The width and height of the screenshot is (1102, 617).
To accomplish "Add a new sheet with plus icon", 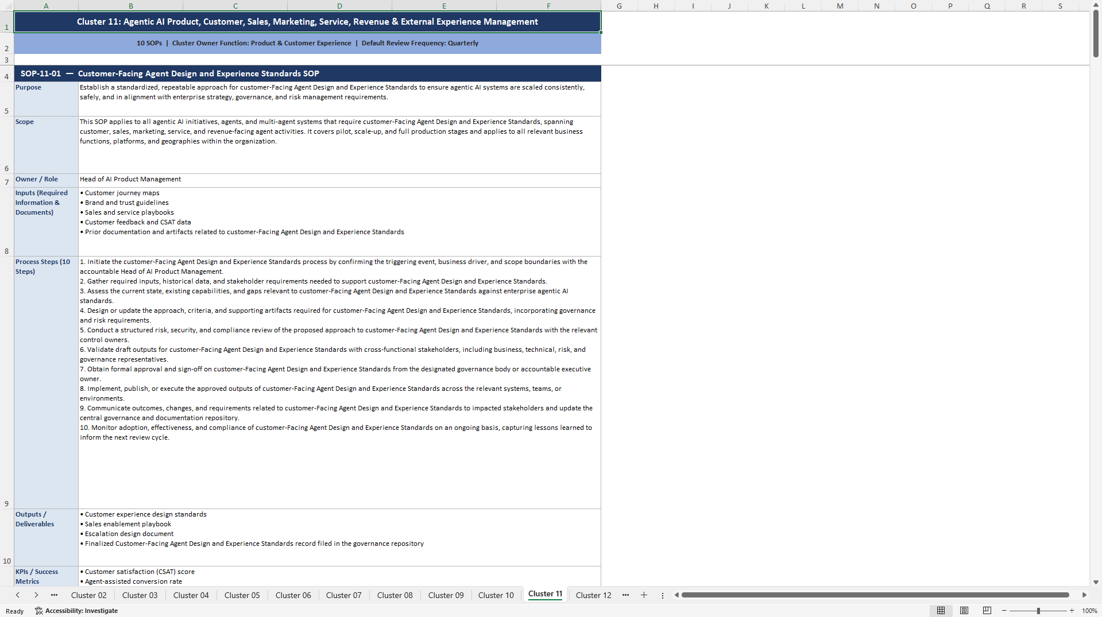I will pos(644,595).
